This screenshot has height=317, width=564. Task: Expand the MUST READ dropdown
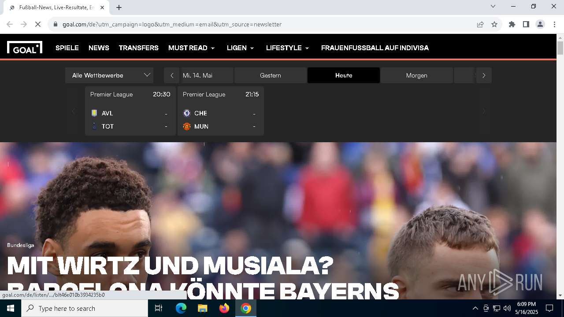192,48
